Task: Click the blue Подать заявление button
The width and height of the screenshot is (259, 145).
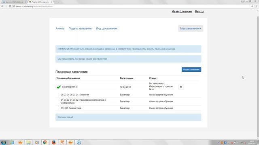Action: [191, 70]
